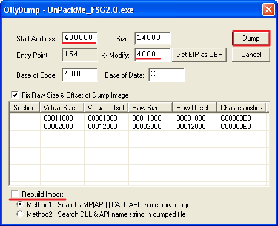Screen dimensions: 278x226
Task: Focus the Start Address field
Action: coord(80,38)
